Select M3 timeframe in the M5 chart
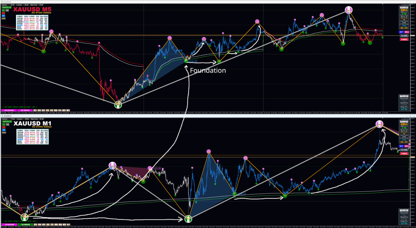416x228 pixels. [64, 110]
